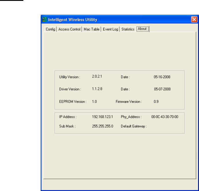Click the Phy_Address label

pyautogui.click(x=131, y=117)
